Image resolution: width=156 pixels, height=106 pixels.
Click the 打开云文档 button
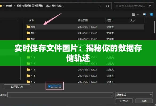pyautogui.click(x=17, y=87)
